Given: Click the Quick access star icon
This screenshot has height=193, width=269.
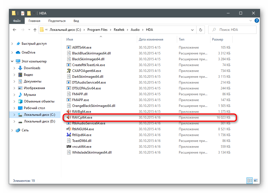Looking at the screenshot, I should (x=18, y=44).
